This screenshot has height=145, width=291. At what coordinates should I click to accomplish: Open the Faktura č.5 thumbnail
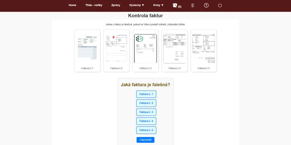(204, 51)
